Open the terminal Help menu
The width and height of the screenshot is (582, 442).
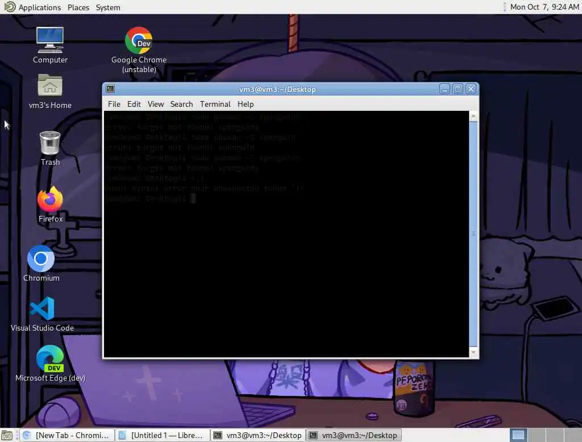246,105
